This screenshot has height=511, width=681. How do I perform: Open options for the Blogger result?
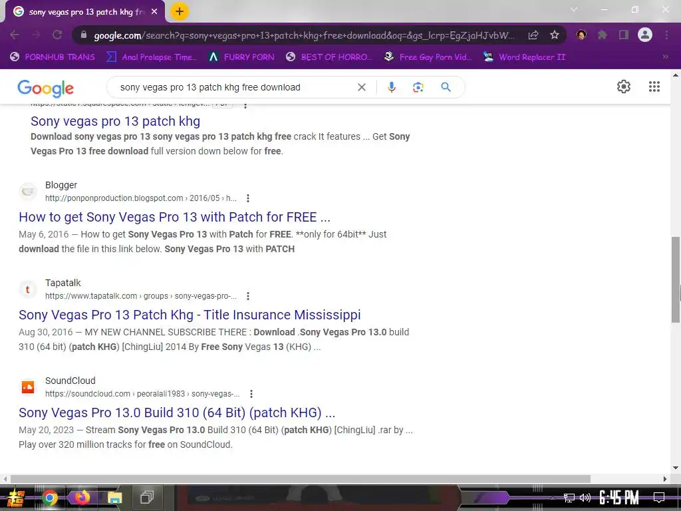point(248,198)
